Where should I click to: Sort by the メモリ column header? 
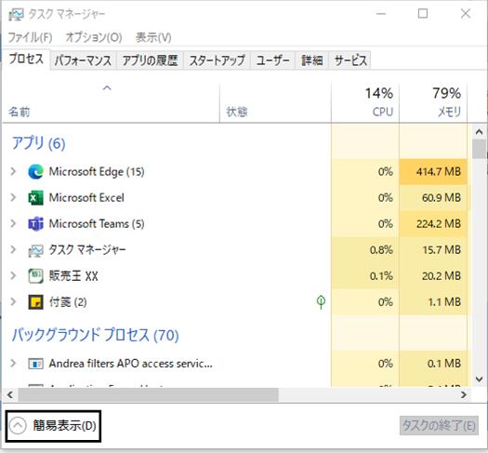[433, 103]
